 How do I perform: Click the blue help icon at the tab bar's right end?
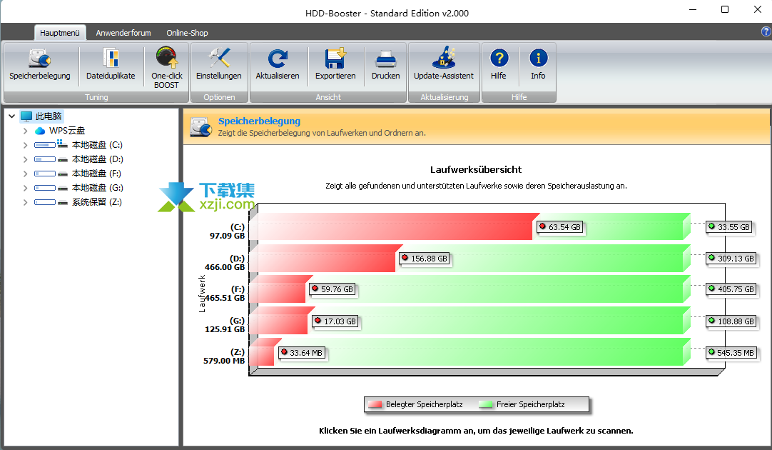coord(766,31)
